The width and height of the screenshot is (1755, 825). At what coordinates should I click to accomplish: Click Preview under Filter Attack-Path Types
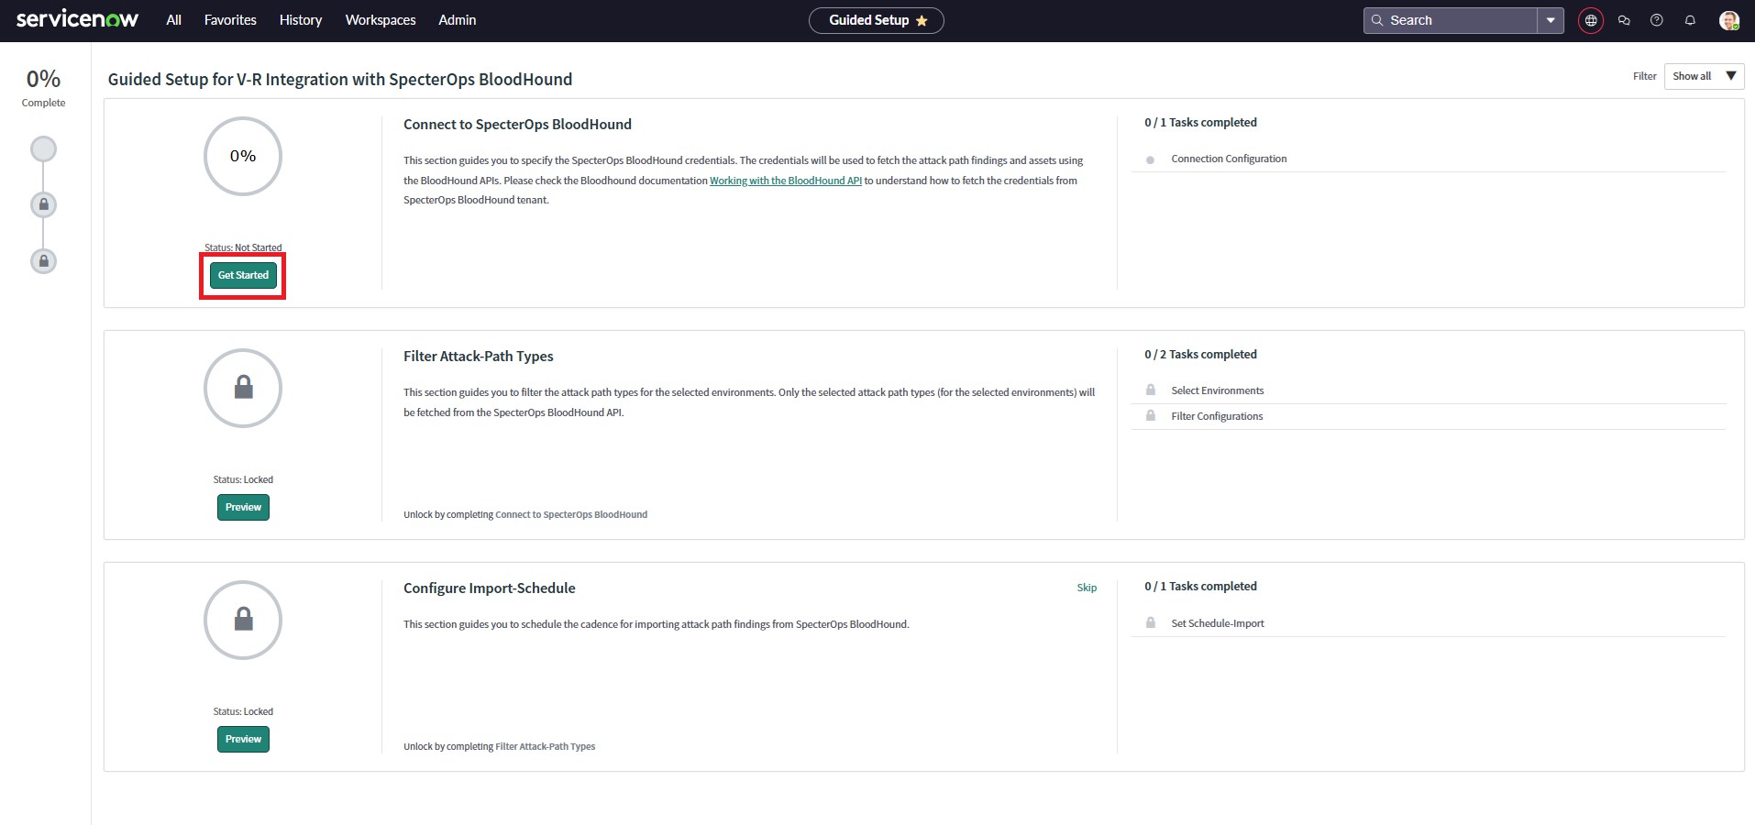243,507
